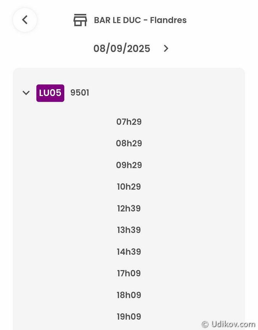The image size is (258, 330).
Task: Pick the 09h29 departure time
Action: tap(129, 165)
